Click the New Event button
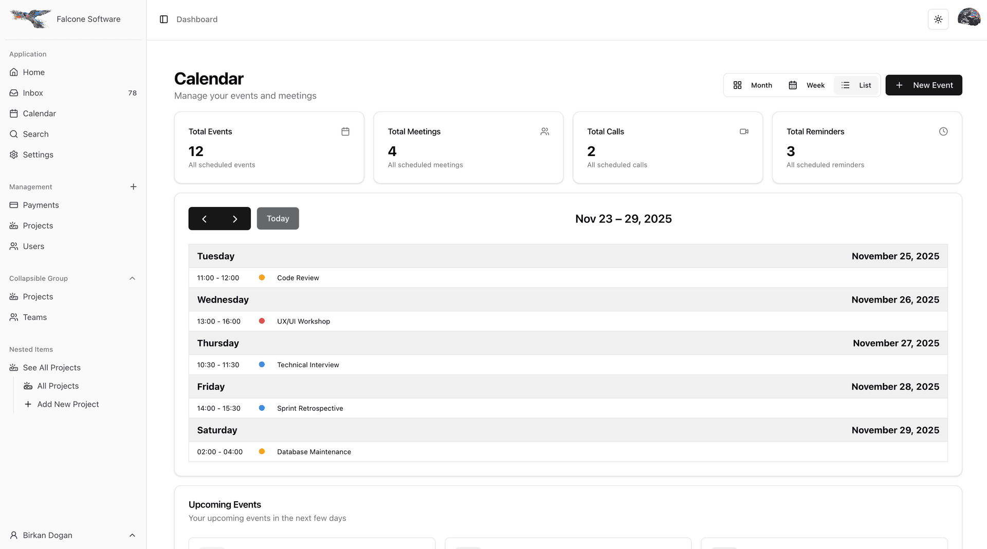The height and width of the screenshot is (549, 987). click(x=924, y=85)
